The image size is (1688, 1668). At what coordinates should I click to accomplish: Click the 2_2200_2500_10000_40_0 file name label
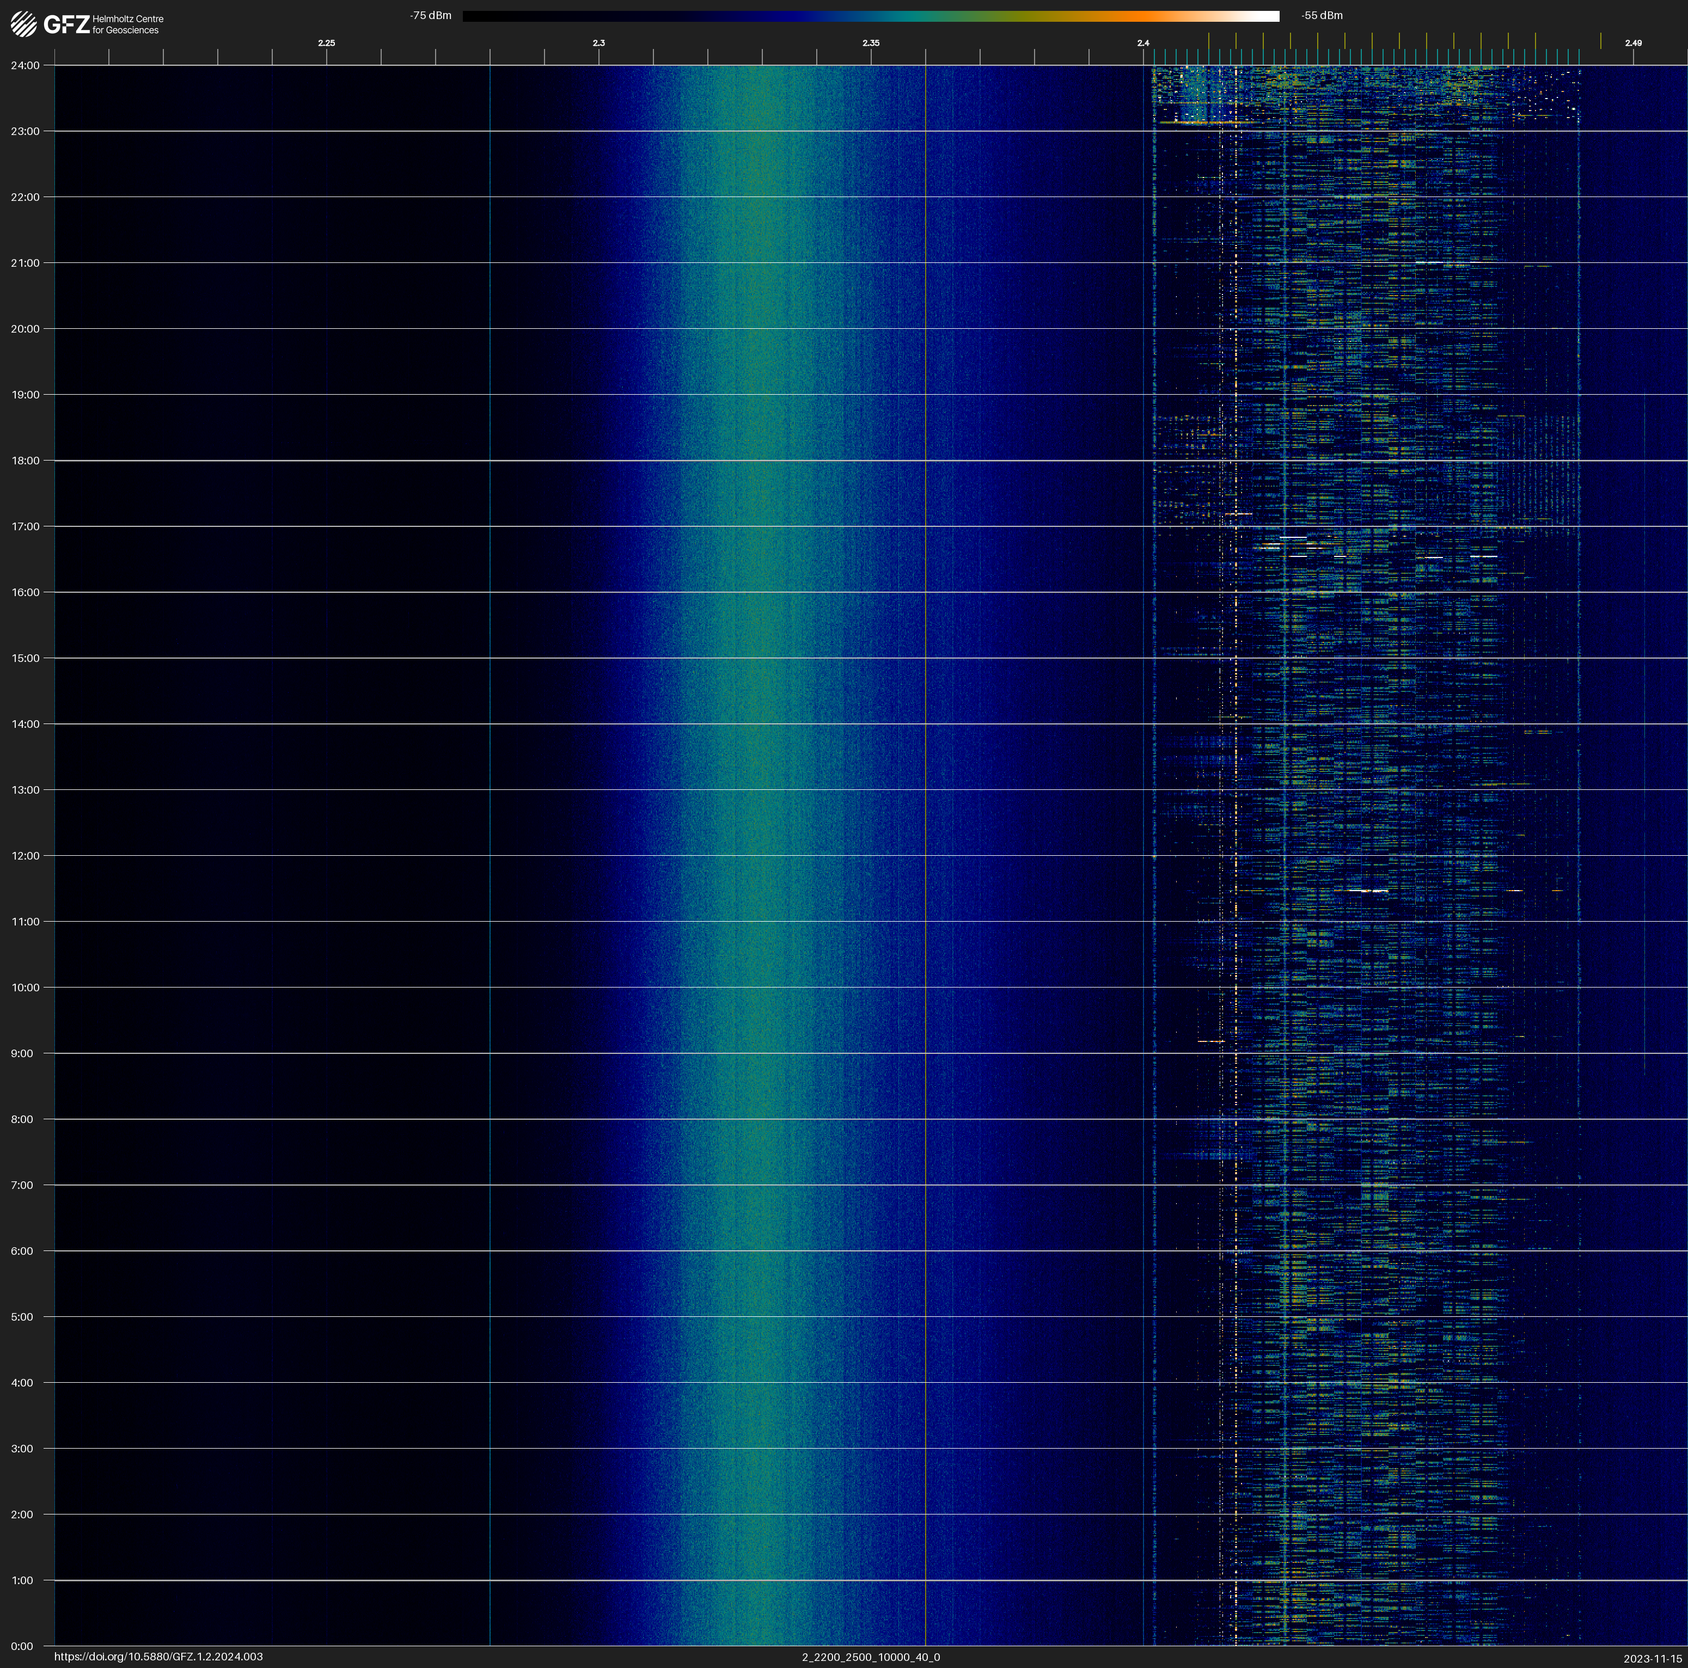[870, 1657]
